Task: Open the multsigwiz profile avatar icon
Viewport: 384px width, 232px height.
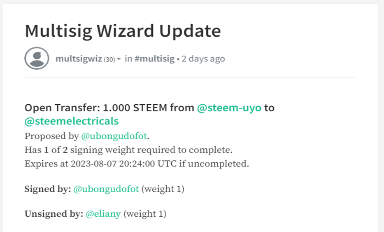Action: 37,59
